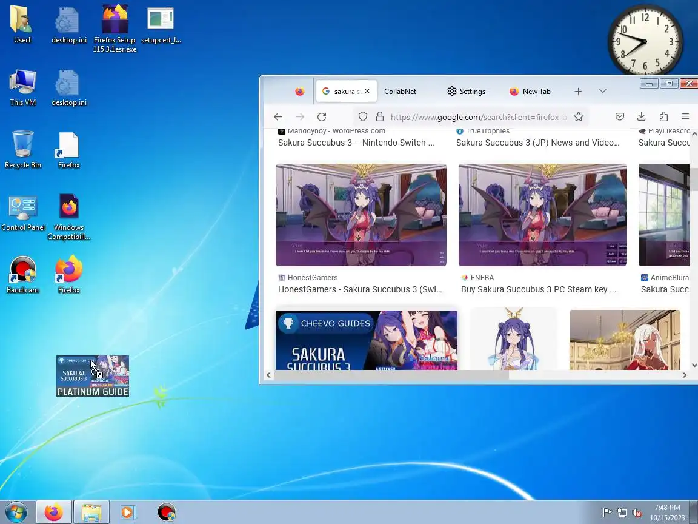This screenshot has height=524, width=698.
Task: Select the setupcert desktop icon
Action: point(161,24)
